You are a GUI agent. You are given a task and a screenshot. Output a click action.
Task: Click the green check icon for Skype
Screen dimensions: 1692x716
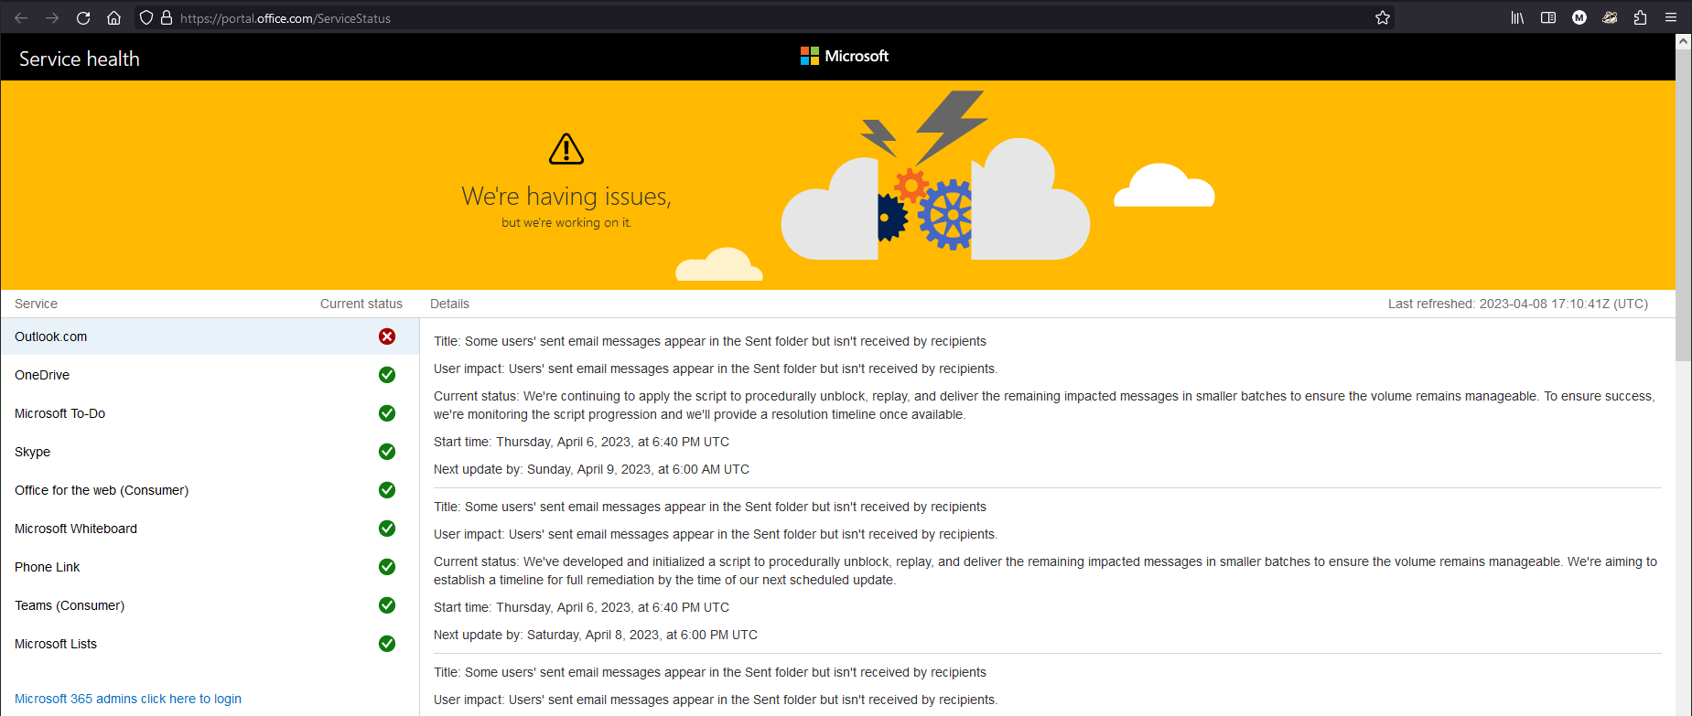[387, 452]
